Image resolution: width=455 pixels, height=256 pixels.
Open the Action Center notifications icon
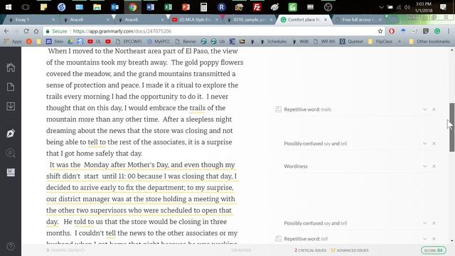(x=443, y=7)
